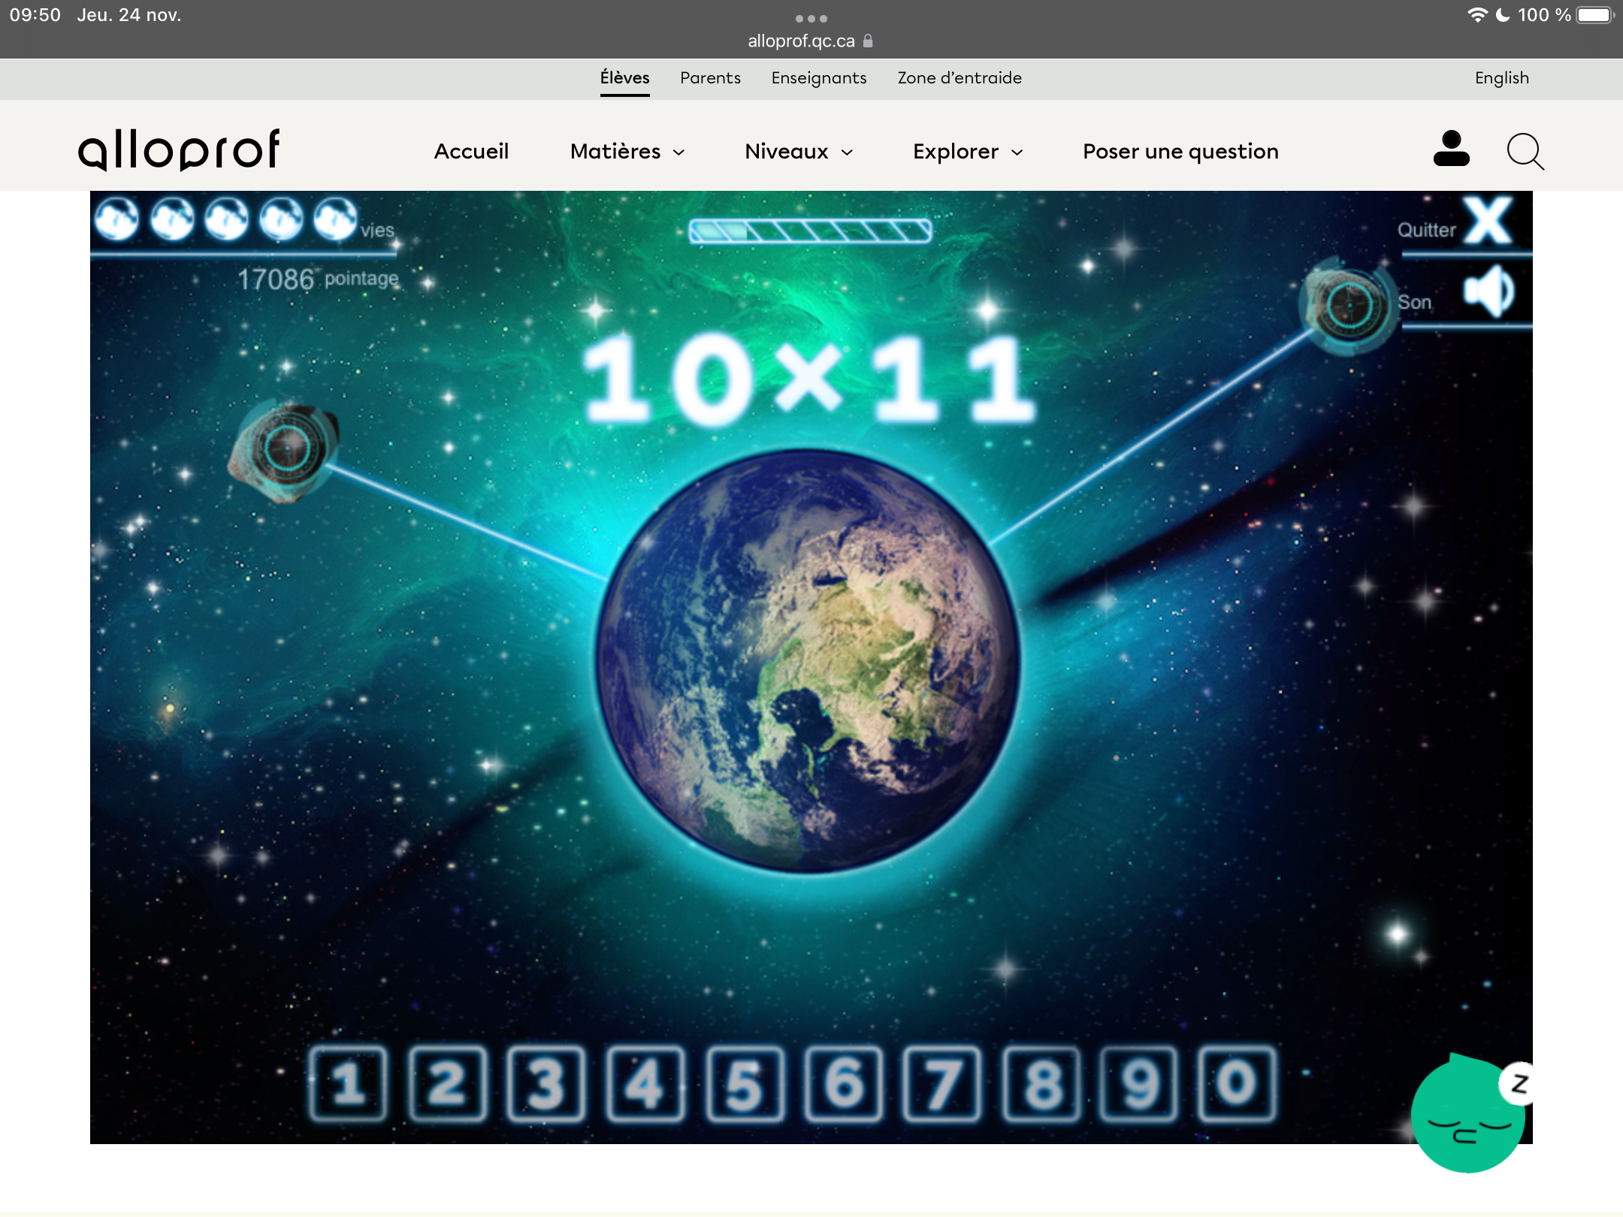Target the asteroid on the left
1623x1217 pixels.
tap(286, 449)
